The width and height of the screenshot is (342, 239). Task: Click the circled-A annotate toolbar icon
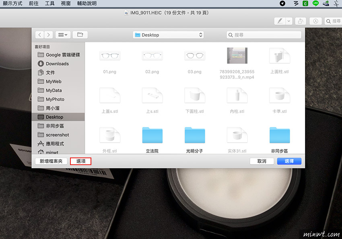click(315, 21)
